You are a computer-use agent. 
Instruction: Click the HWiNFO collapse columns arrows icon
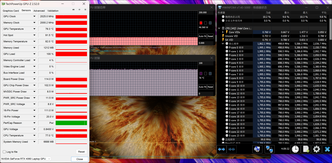pos(232,149)
